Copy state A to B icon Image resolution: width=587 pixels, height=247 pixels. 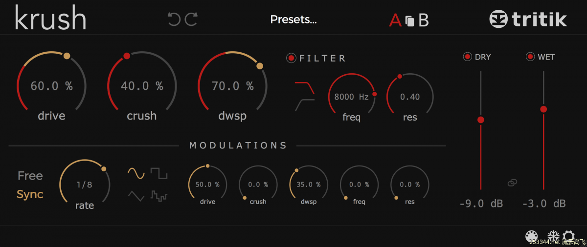pos(410,21)
